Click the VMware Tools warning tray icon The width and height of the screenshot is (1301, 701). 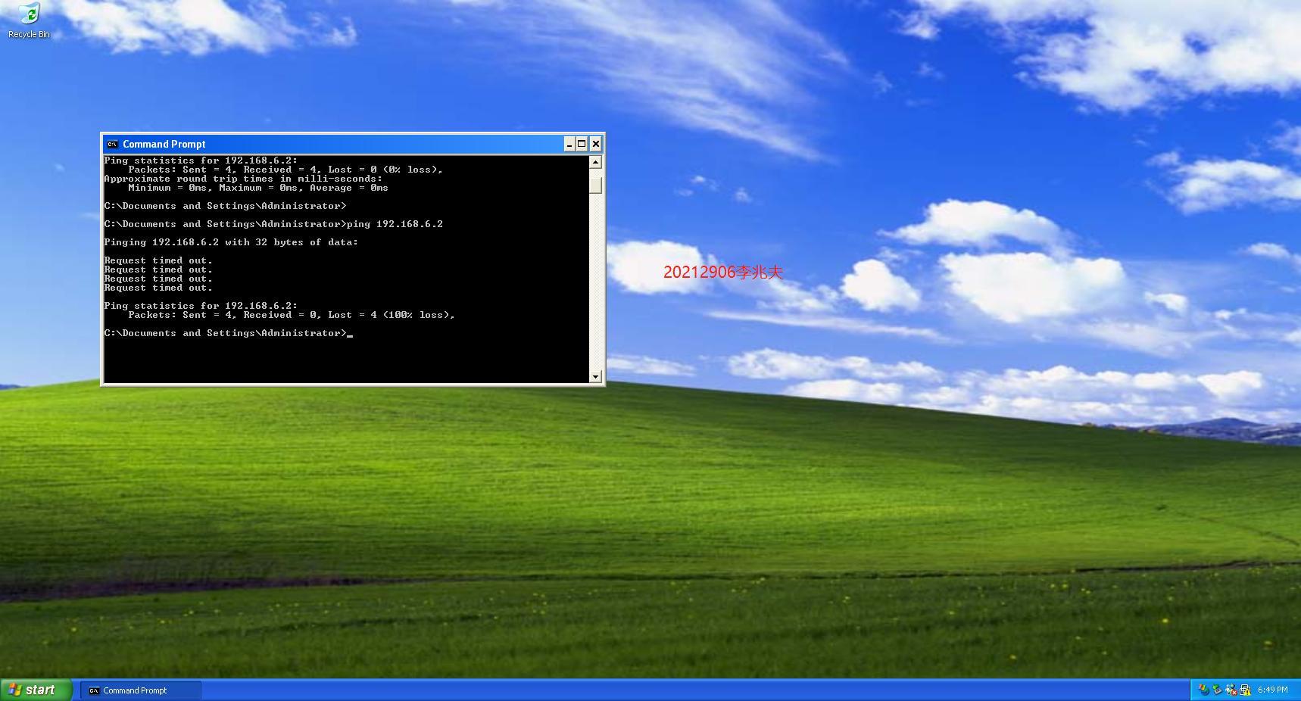click(x=1245, y=690)
